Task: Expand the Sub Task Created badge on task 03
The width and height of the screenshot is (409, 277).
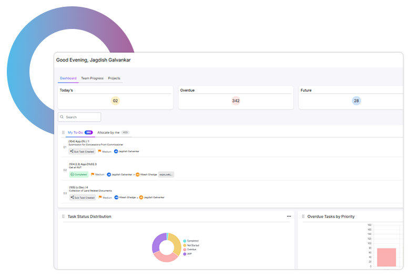Action: coord(82,197)
